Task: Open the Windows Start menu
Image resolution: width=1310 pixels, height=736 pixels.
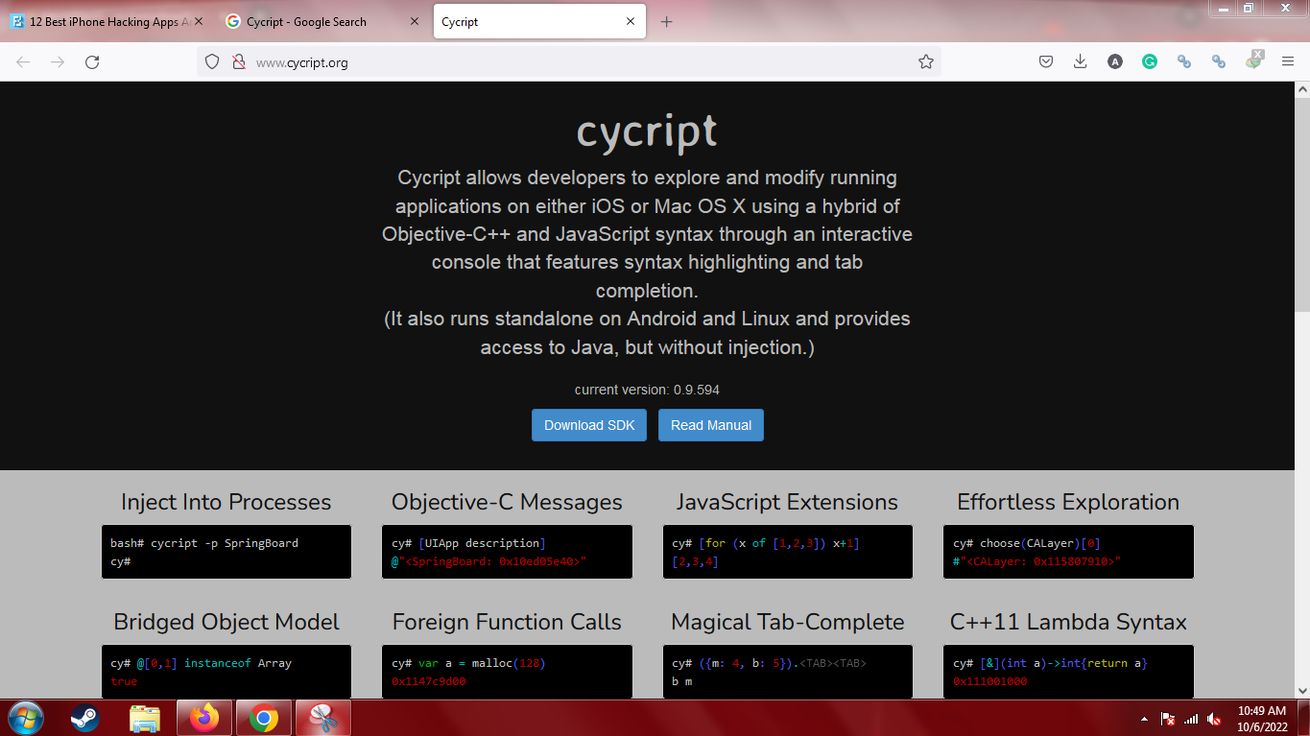Action: tap(25, 718)
